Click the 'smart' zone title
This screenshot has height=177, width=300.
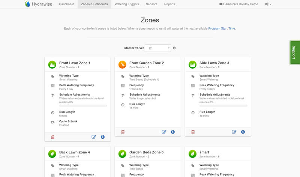[x=204, y=152]
